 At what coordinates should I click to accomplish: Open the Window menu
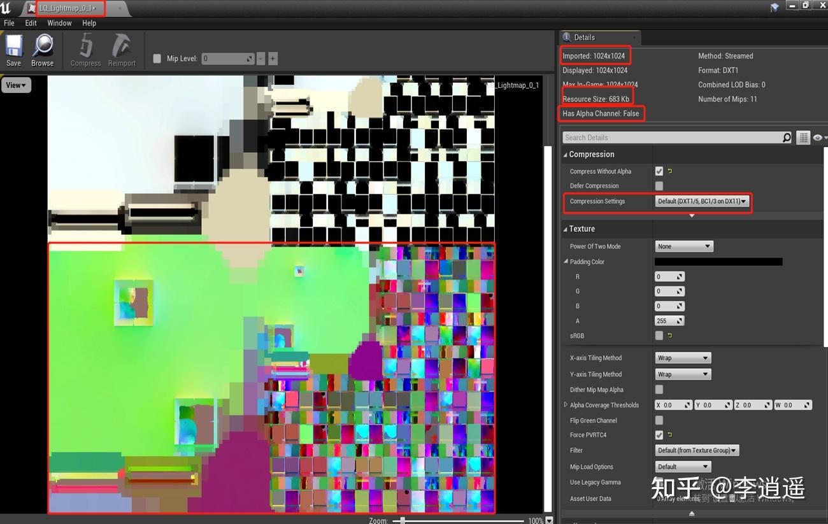(59, 23)
